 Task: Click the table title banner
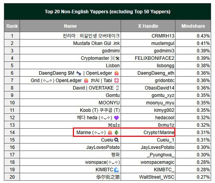(x=107, y=12)
